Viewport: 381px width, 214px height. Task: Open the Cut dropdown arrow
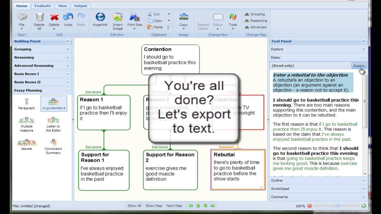pos(169,14)
